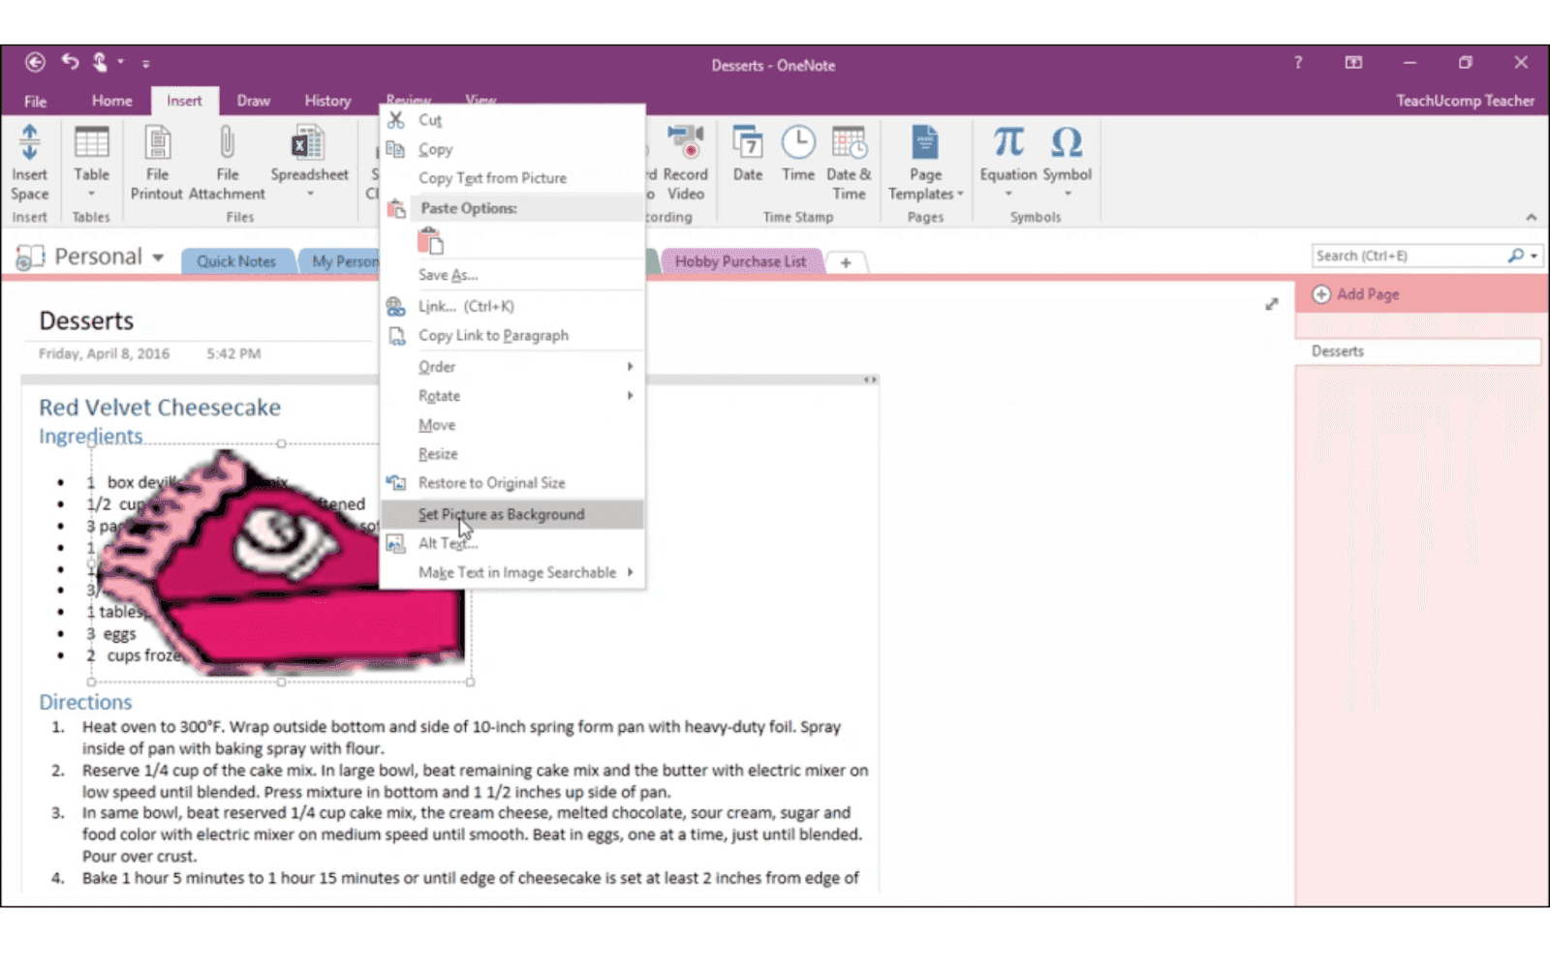Add a new page with Add Page
The height and width of the screenshot is (972, 1550).
click(x=1366, y=293)
